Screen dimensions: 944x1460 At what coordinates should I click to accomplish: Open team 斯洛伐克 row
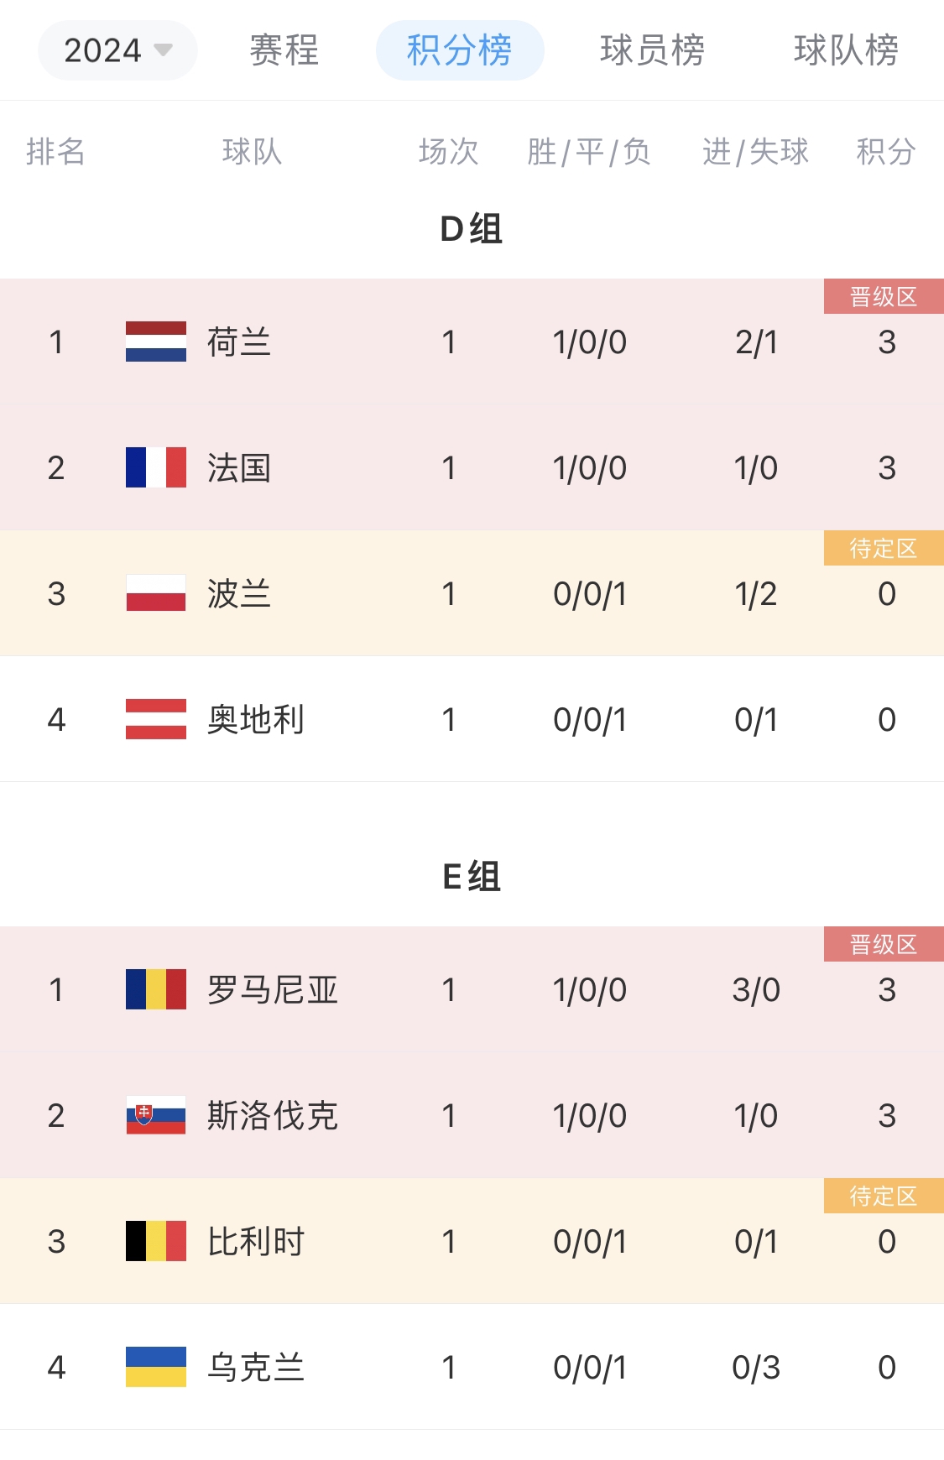[x=472, y=1115]
